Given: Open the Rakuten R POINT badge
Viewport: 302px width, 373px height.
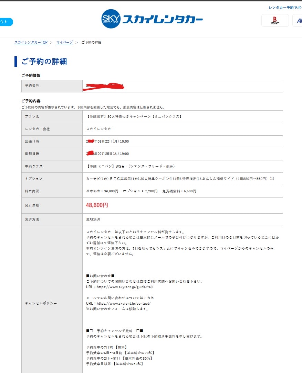Looking at the screenshot, I should click(x=275, y=20).
